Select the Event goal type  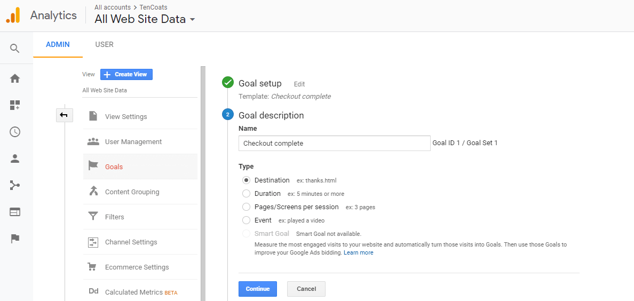[246, 220]
